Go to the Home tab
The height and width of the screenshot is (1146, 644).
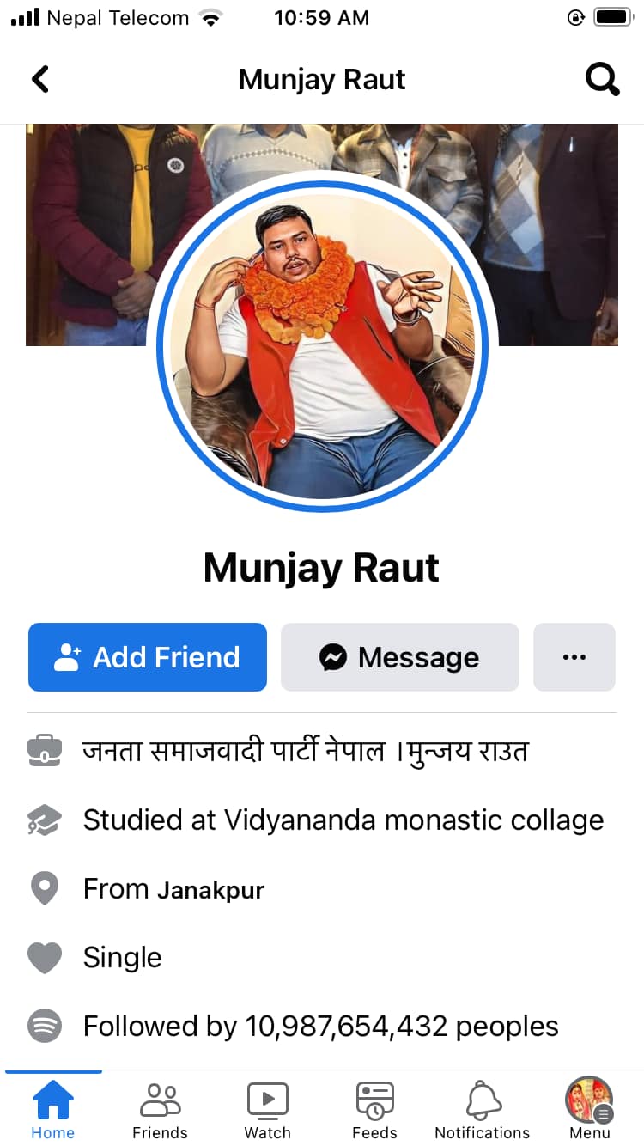pyautogui.click(x=53, y=1109)
